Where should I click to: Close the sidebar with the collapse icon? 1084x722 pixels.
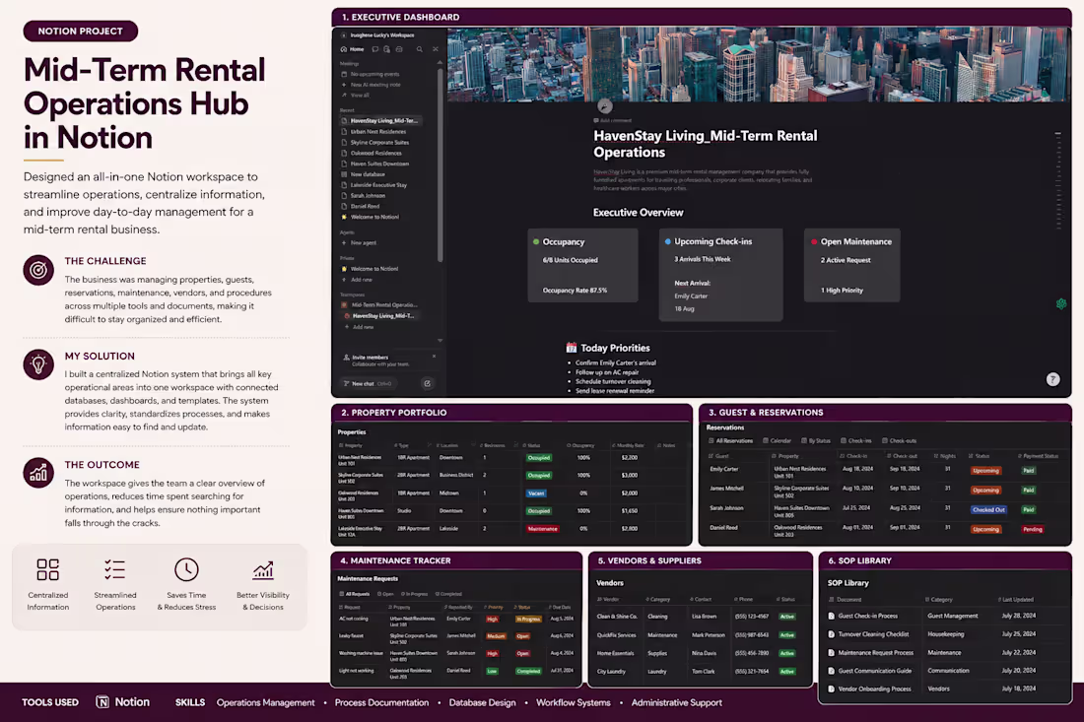pyautogui.click(x=435, y=49)
